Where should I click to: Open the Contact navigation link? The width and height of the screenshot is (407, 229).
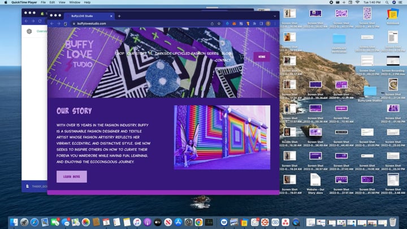[223, 61]
